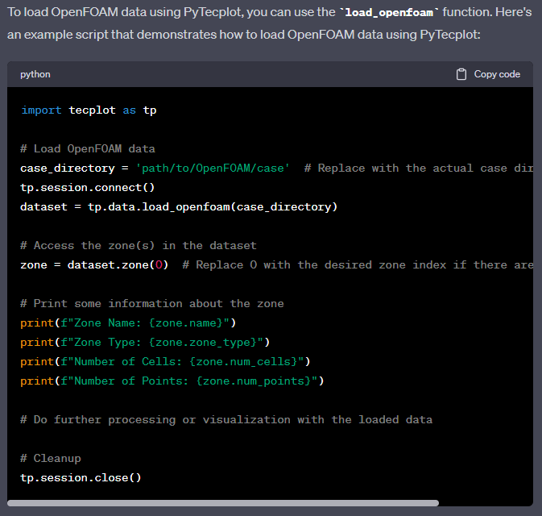
Task: Click the "# Do further processing or visualization" comment
Action: (226, 420)
